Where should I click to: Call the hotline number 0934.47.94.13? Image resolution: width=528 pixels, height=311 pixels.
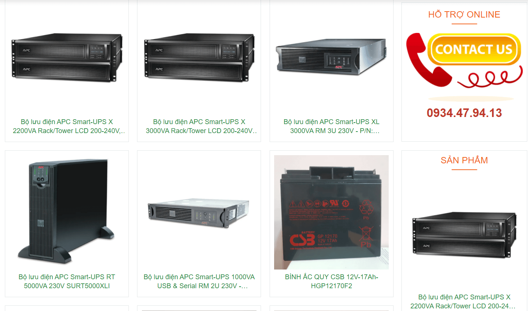464,113
